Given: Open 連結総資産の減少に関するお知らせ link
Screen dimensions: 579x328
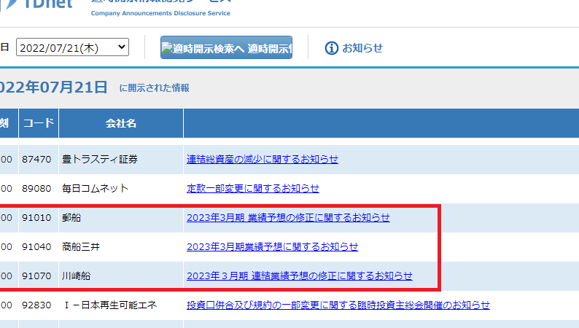Looking at the screenshot, I should click(x=262, y=159).
